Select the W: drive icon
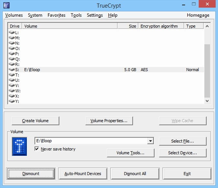This screenshot has height=188, width=218. tap(12, 91)
